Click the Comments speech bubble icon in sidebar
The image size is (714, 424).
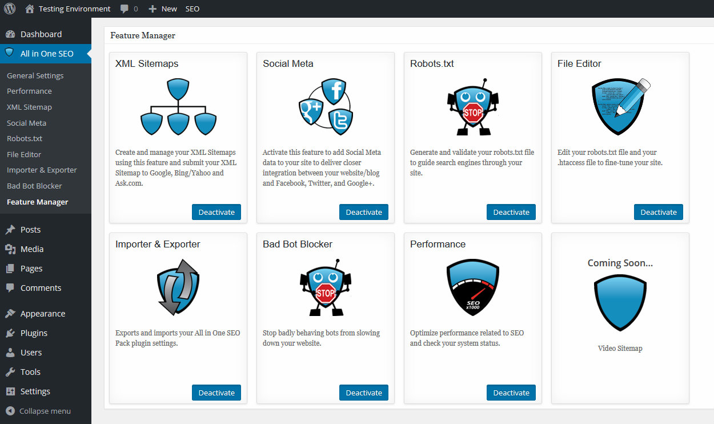tap(10, 288)
